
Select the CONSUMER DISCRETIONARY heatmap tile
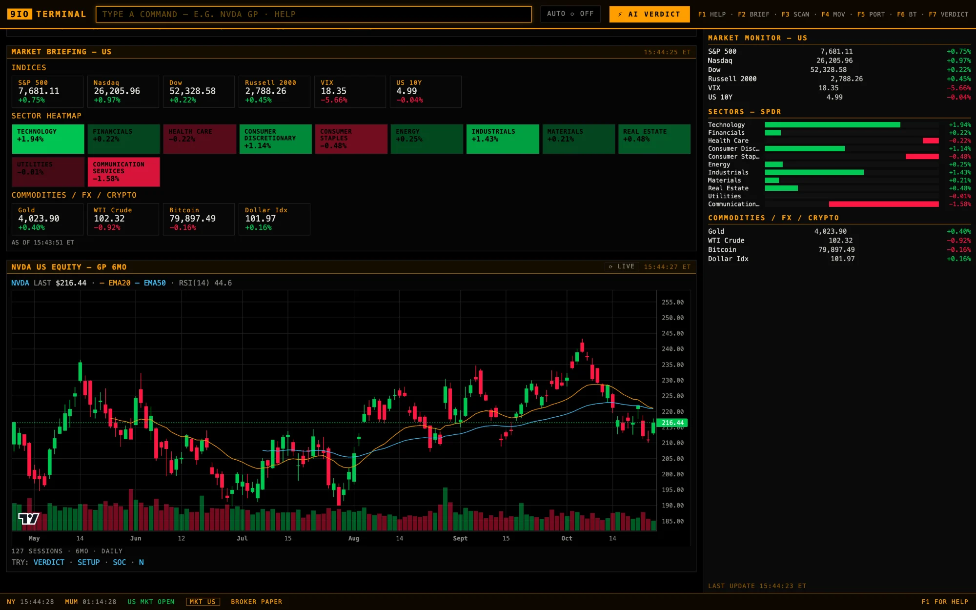(x=275, y=139)
